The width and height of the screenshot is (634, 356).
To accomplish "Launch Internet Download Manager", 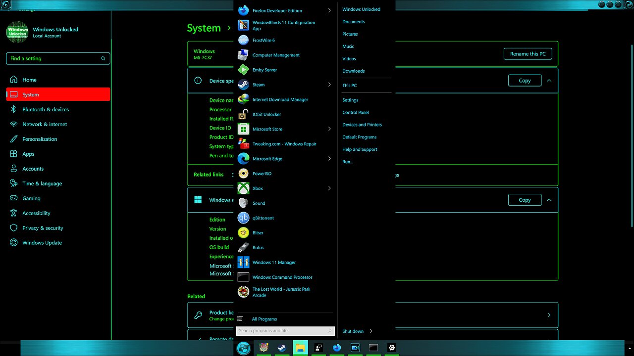I will pos(280,99).
